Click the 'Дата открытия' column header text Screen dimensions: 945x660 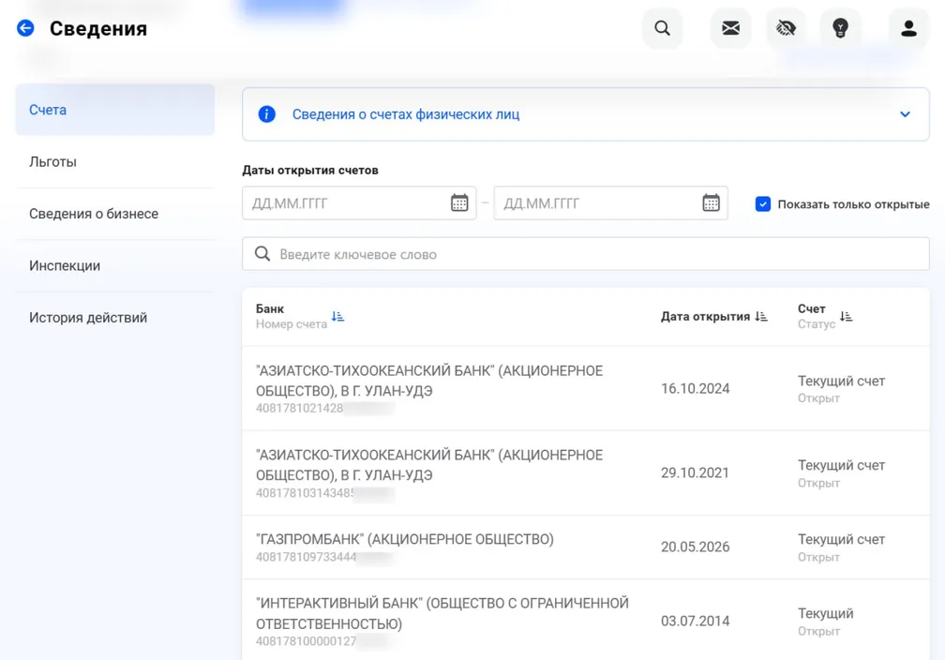(705, 317)
